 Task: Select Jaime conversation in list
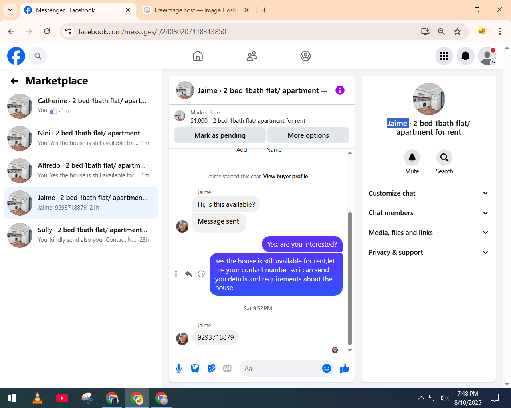pyautogui.click(x=81, y=203)
